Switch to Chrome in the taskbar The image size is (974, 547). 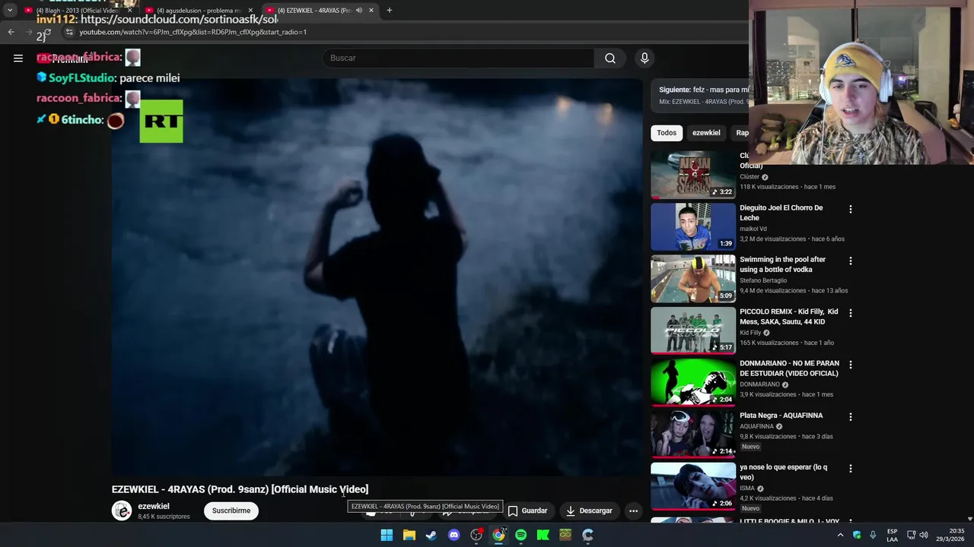click(498, 535)
